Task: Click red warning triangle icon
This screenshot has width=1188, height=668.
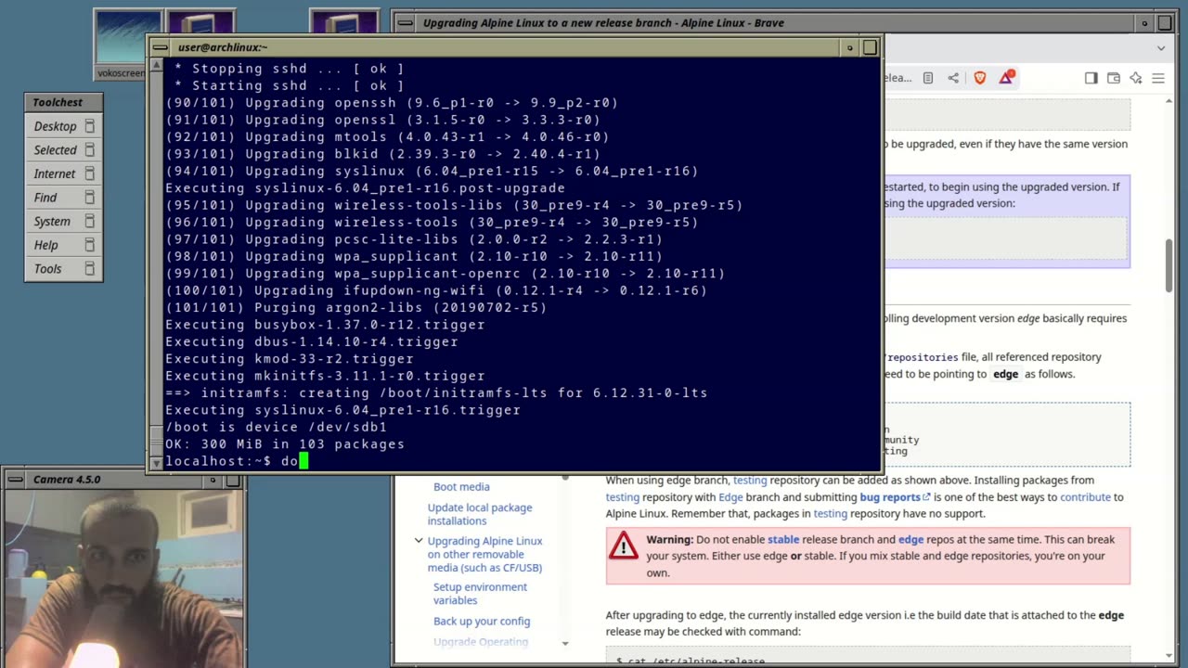Action: pos(624,546)
